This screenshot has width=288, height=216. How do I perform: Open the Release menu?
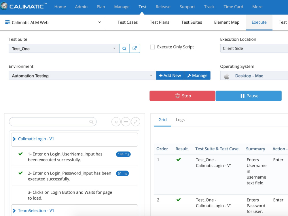(163, 7)
